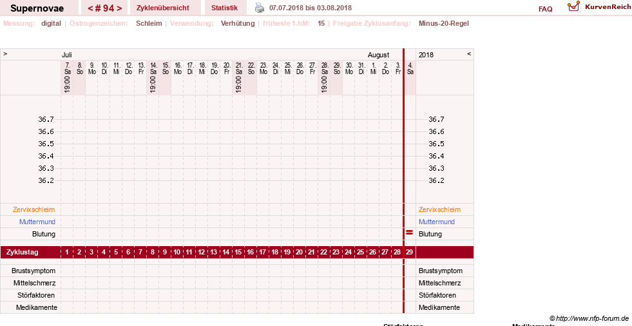Click the right Mittelschmerz label
Viewport: 632px width, 326px height.
click(440, 283)
